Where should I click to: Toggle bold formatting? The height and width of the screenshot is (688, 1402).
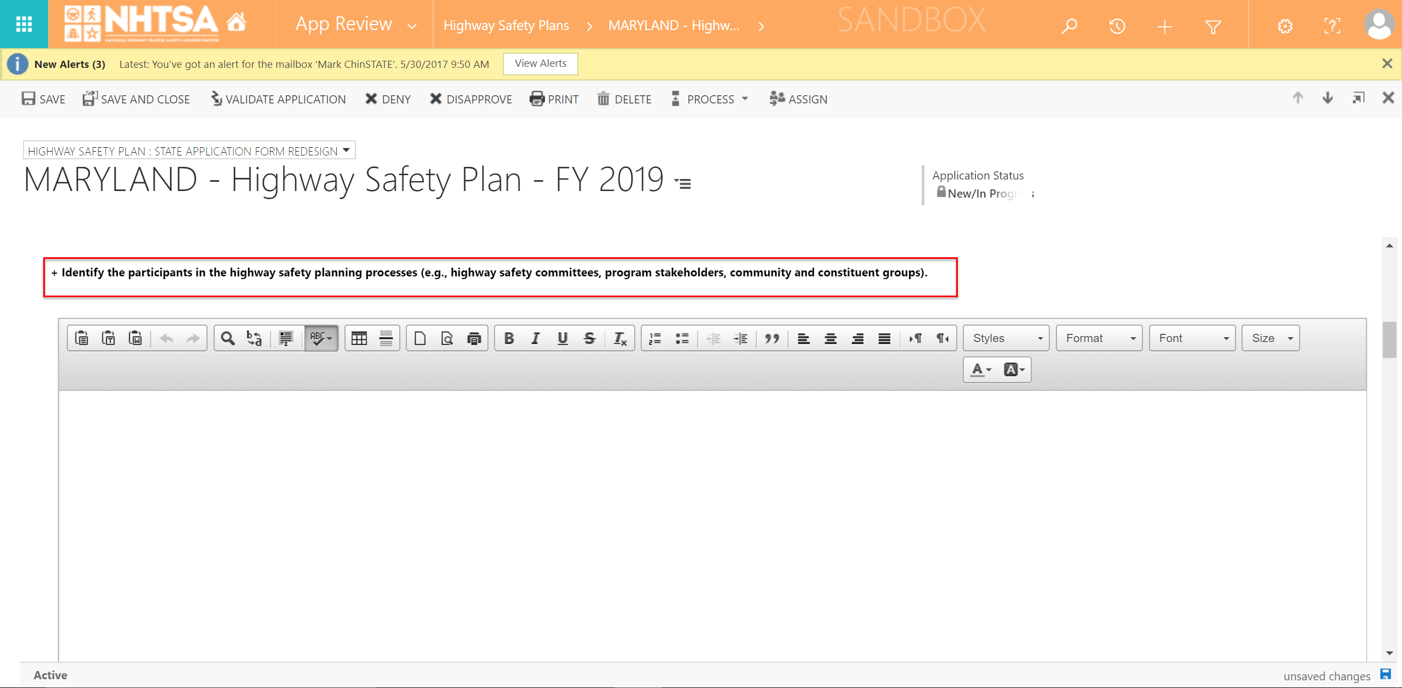(509, 338)
